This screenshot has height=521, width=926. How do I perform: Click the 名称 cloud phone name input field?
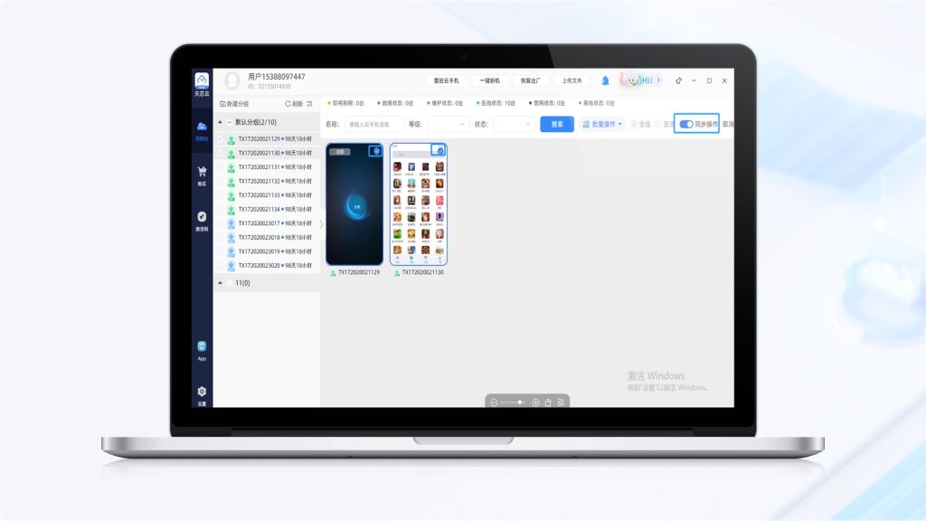click(374, 124)
